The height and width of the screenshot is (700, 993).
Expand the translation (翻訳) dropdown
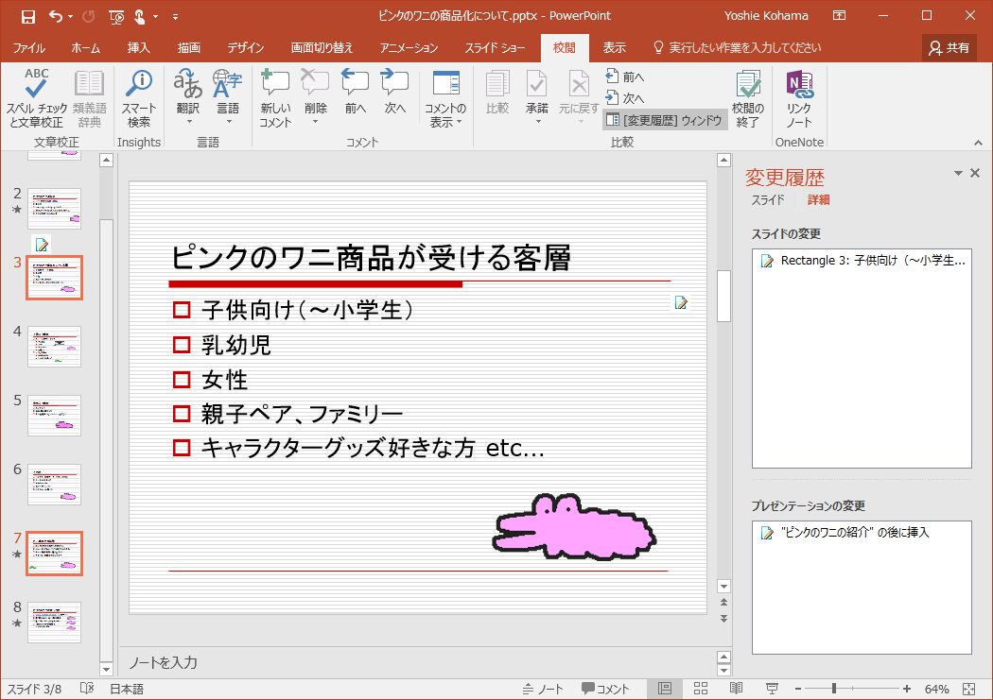pos(188,121)
